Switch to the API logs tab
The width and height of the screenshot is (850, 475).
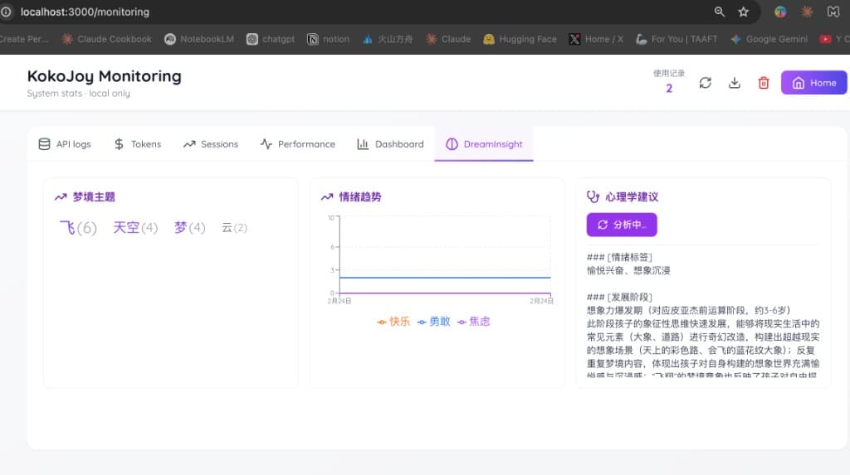[65, 144]
